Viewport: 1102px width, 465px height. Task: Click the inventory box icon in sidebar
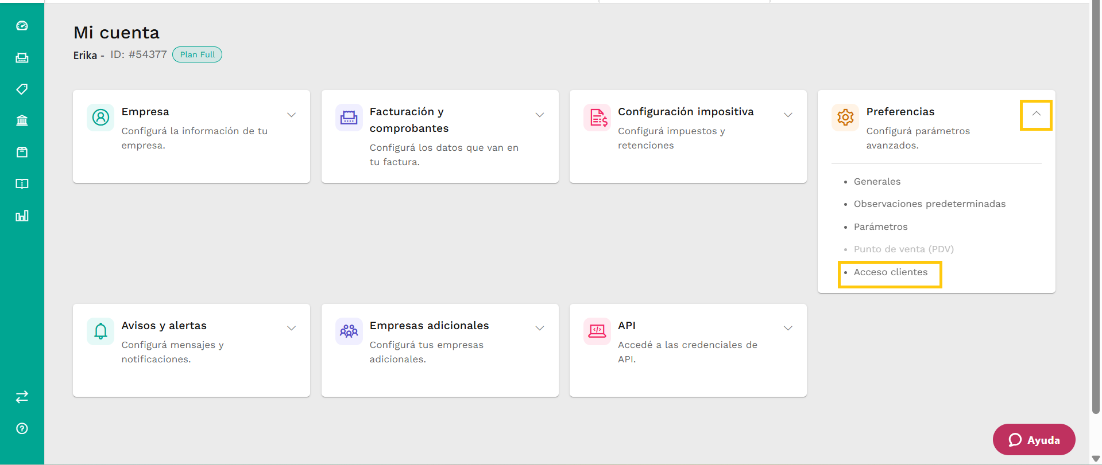coord(22,152)
